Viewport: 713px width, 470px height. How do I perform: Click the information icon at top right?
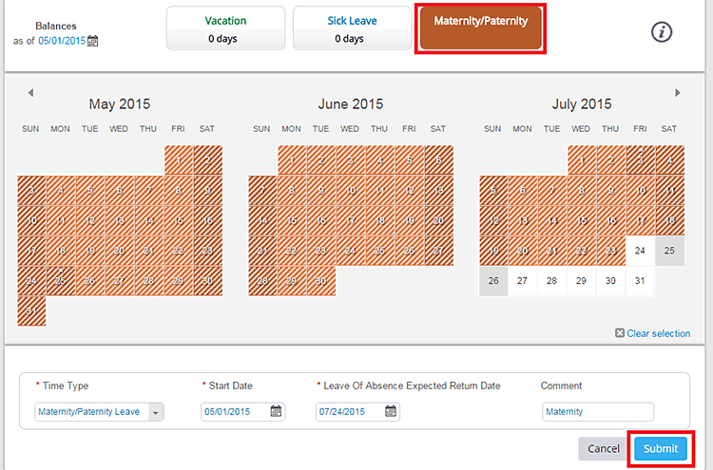click(x=662, y=31)
